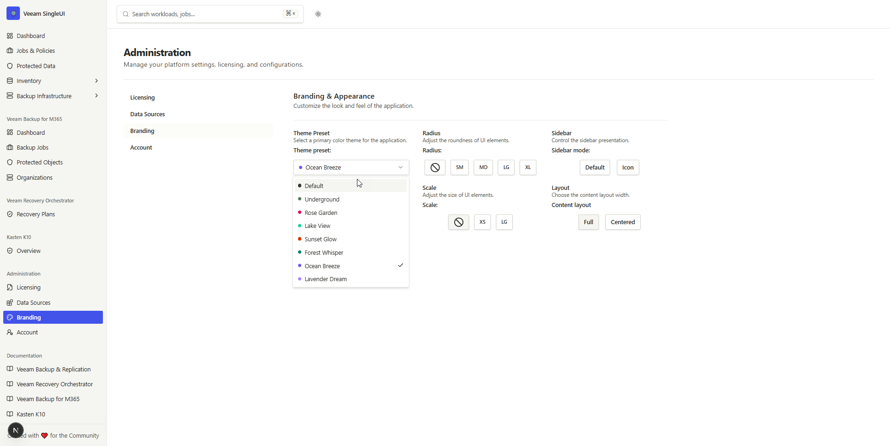
Task: Choose the Default theme preset
Action: 351,186
